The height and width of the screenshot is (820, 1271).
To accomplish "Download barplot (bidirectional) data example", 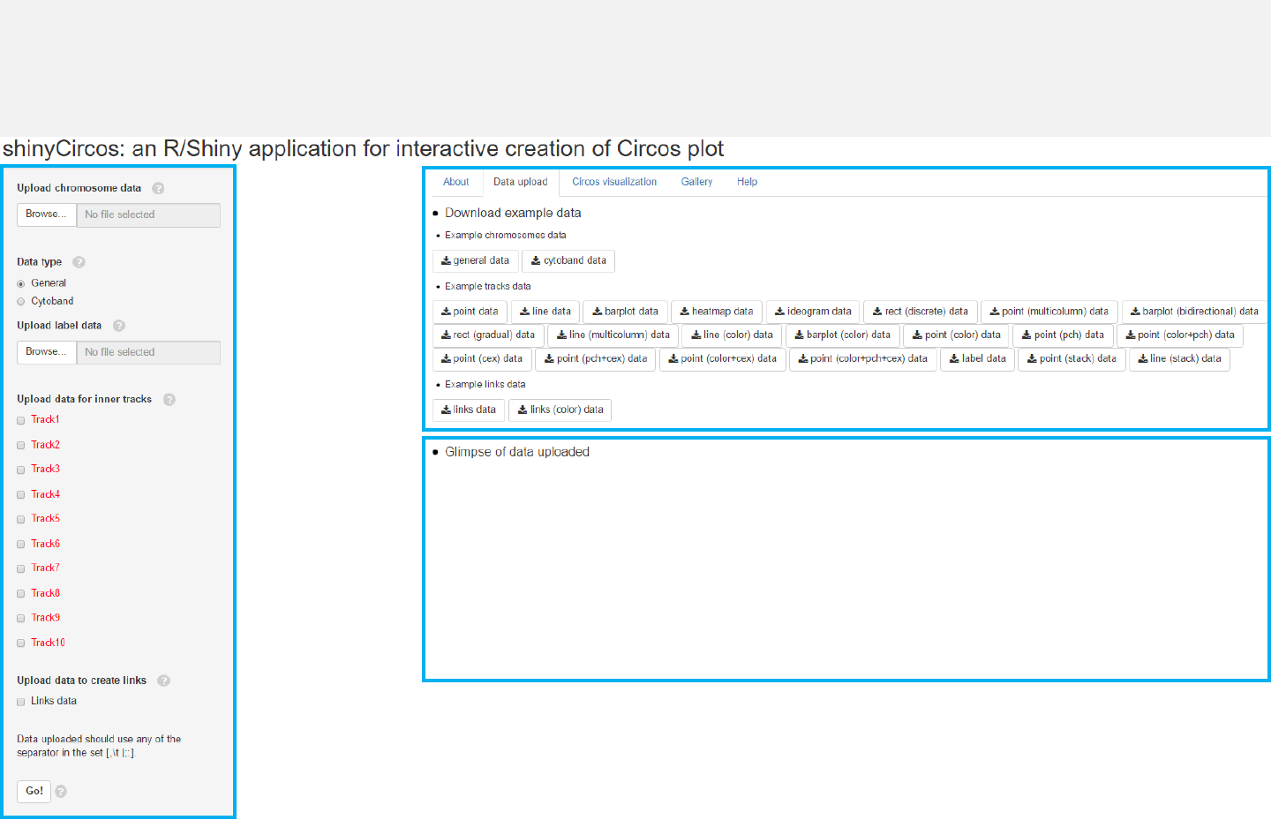I will pyautogui.click(x=1195, y=312).
